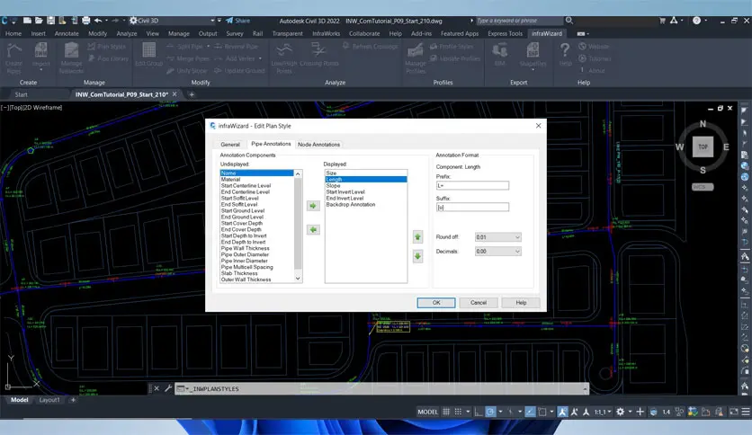This screenshot has width=752, height=435.
Task: Open Manage Profiles in the ribbon
Action: point(416,58)
